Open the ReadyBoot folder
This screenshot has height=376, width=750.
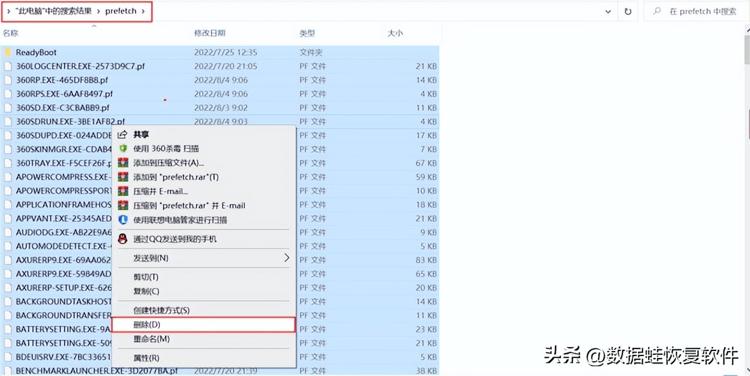coord(35,52)
